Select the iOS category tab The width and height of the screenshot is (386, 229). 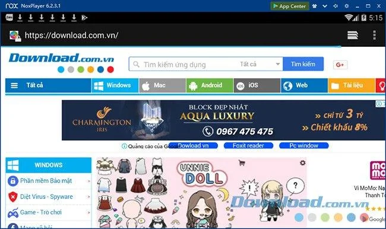click(x=257, y=85)
